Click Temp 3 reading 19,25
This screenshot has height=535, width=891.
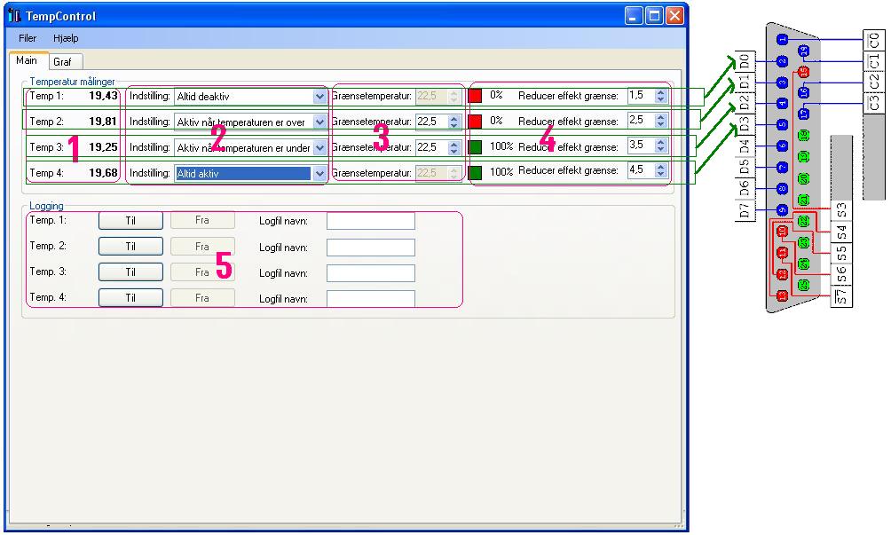104,147
